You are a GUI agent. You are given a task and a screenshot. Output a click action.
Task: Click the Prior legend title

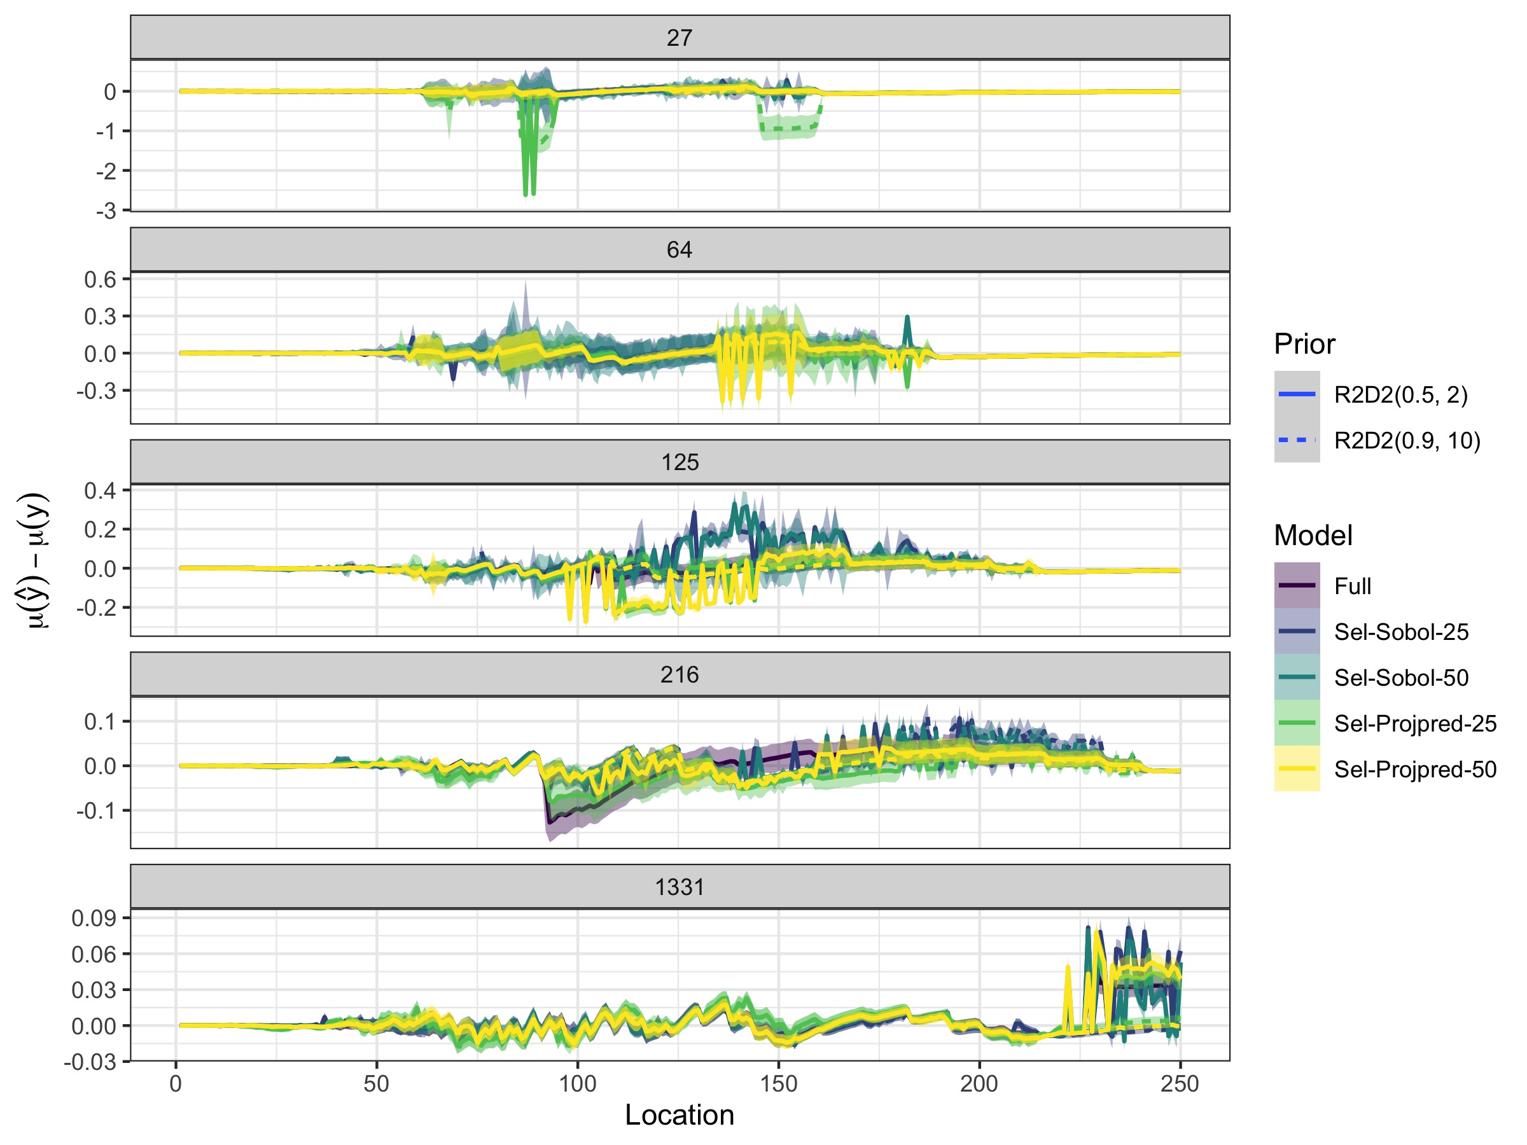1304,343
